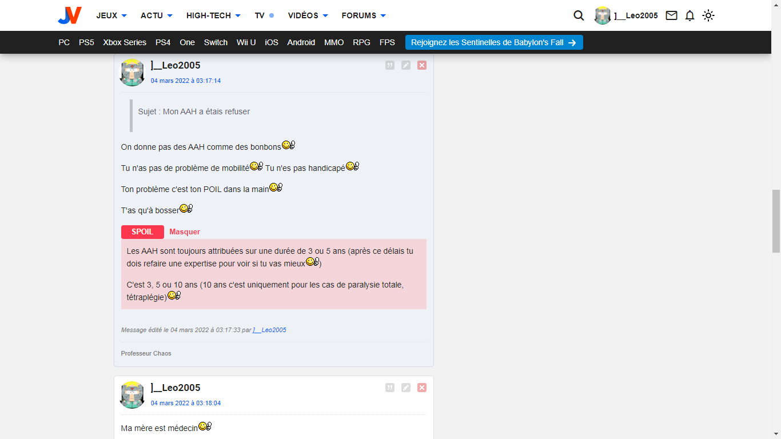Screen dimensions: 781x439
Task: Open the 04 mars 2022 à 03:17:14 permalink
Action: click(x=186, y=81)
